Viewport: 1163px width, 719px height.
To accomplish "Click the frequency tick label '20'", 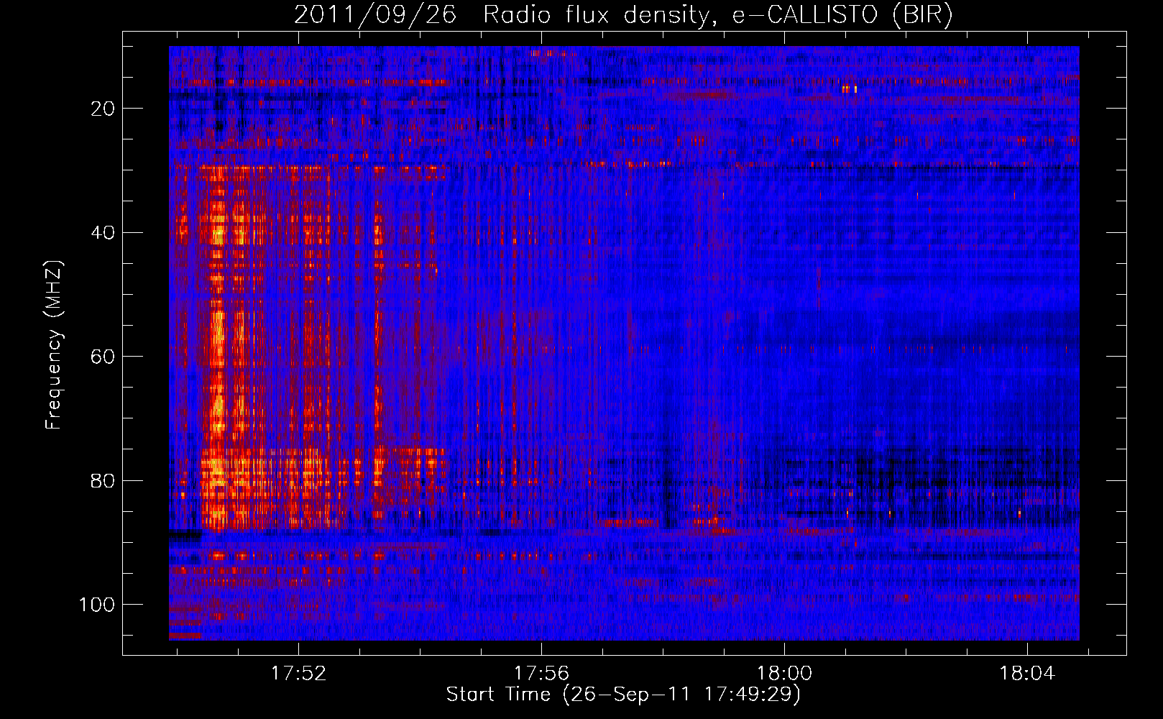I will [103, 109].
